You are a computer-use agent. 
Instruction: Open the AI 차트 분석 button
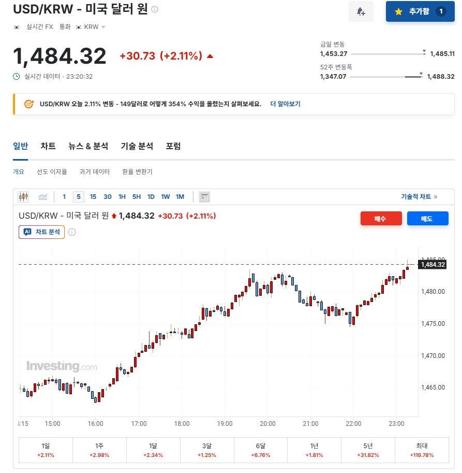(41, 232)
